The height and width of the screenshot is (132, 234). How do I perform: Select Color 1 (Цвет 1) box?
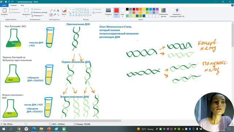click(116, 12)
